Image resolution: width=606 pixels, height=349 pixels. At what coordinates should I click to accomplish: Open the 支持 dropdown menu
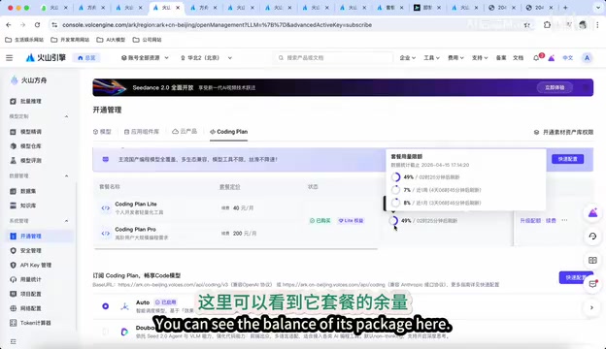point(480,58)
